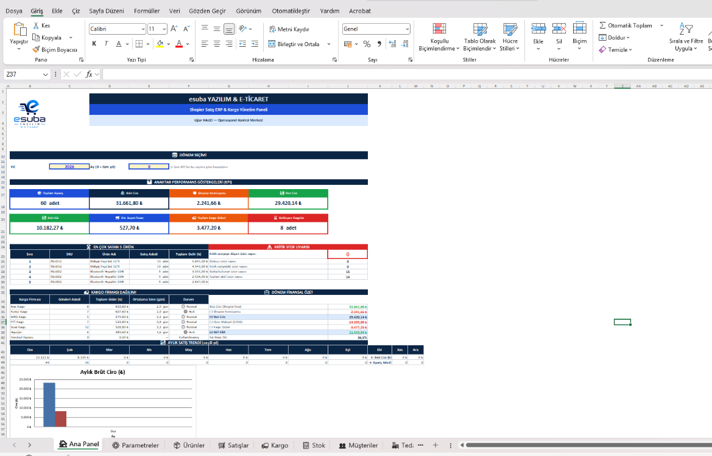The image size is (712, 456).
Task: Expand the Doldur fill dropdown
Action: pos(628,38)
